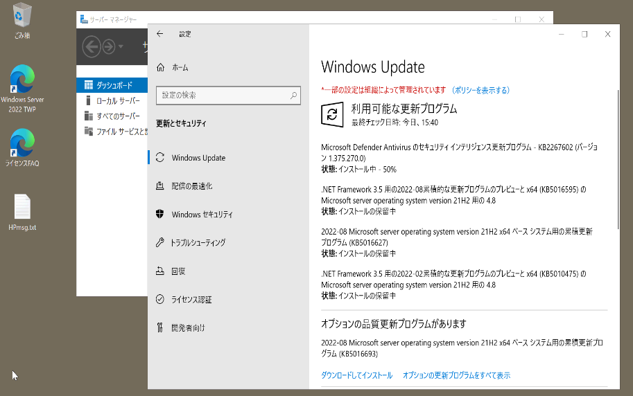Select すべてのサーバー in Server Manager
The image size is (633, 396).
coord(112,116)
